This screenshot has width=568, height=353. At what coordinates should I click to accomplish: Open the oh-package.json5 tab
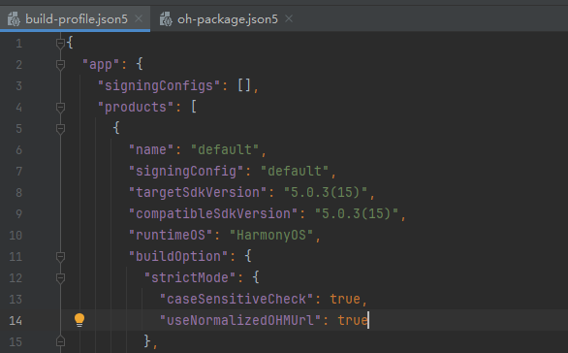228,18
